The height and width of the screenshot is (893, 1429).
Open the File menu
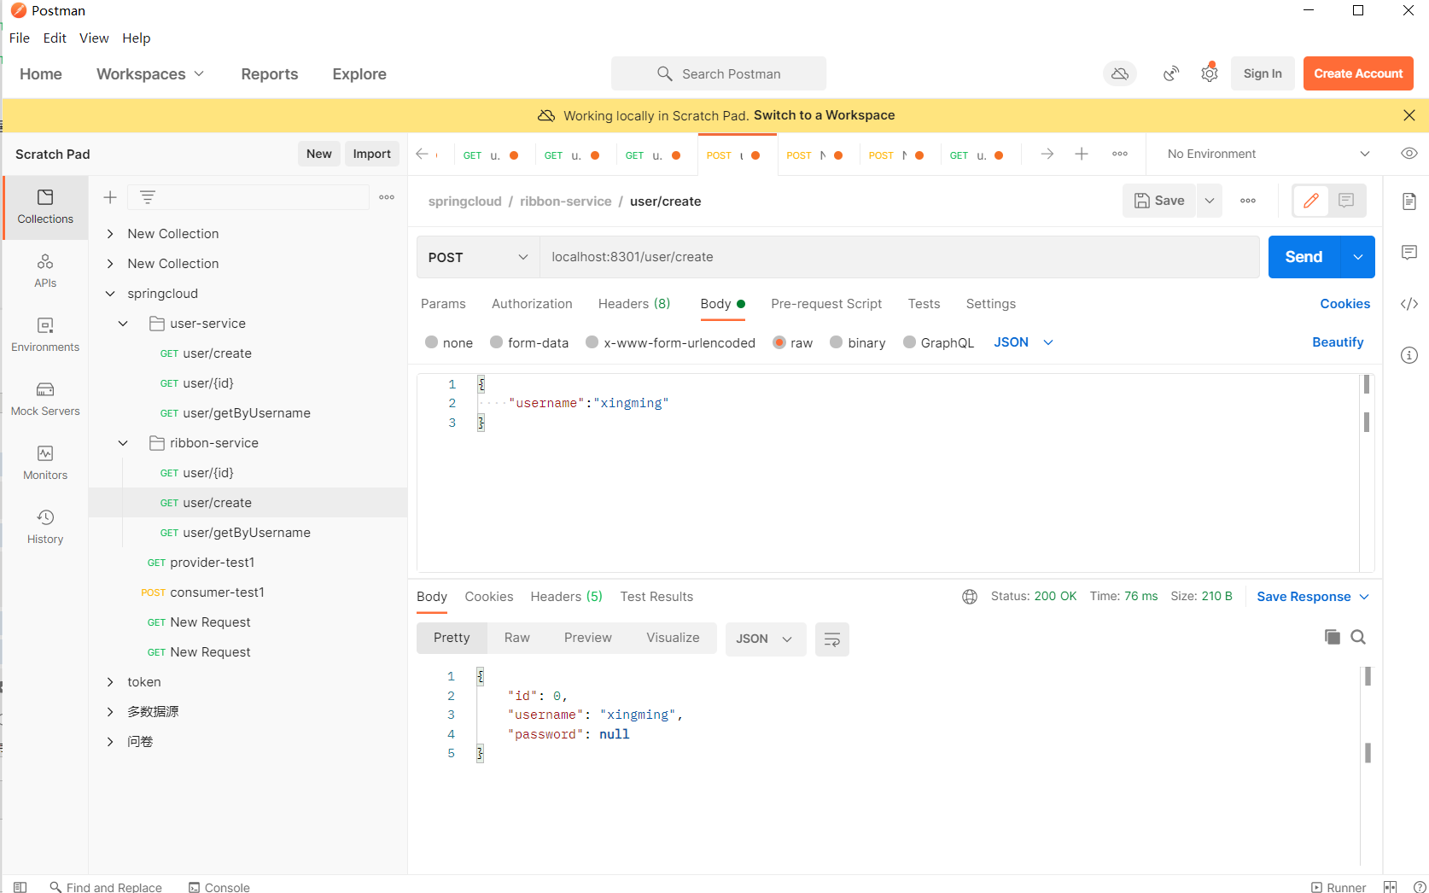tap(20, 38)
